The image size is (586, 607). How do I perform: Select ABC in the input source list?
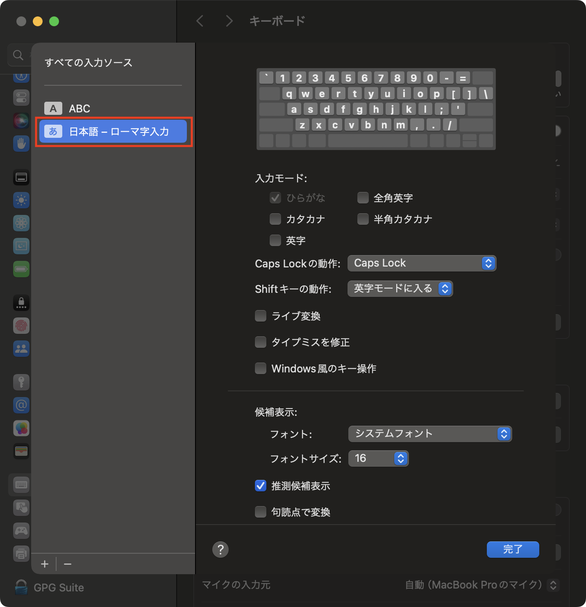coord(79,109)
